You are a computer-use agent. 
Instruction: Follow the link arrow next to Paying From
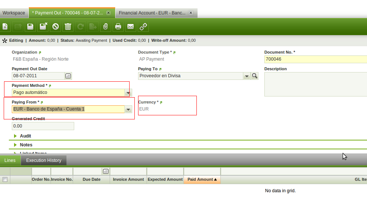click(x=42, y=102)
